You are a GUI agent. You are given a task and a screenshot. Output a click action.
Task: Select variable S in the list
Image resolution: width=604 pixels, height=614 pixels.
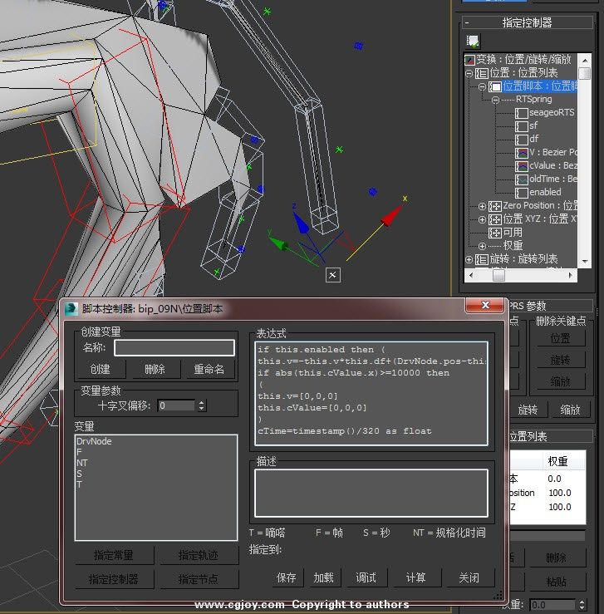[x=79, y=474]
